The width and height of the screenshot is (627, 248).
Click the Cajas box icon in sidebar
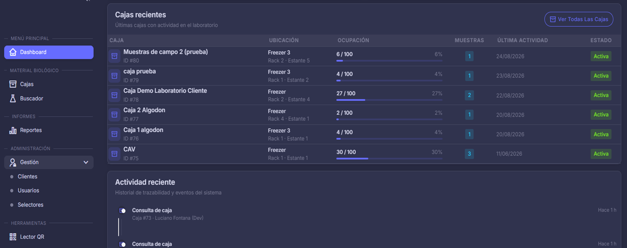(x=13, y=84)
